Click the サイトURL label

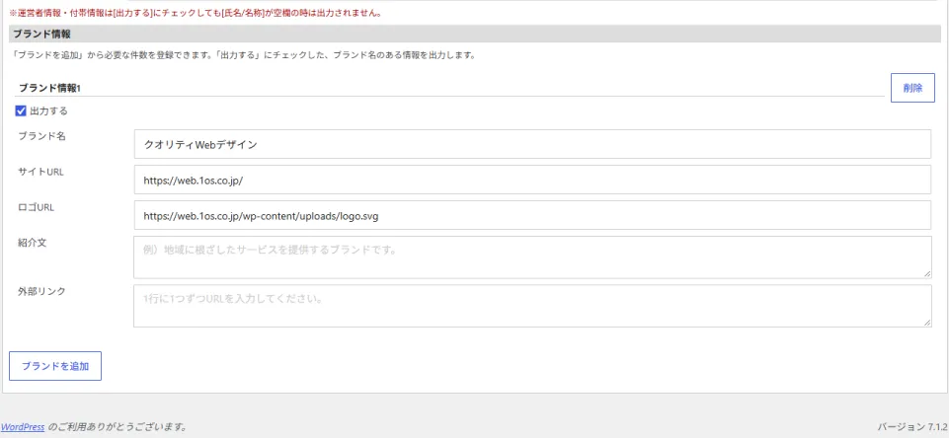40,172
